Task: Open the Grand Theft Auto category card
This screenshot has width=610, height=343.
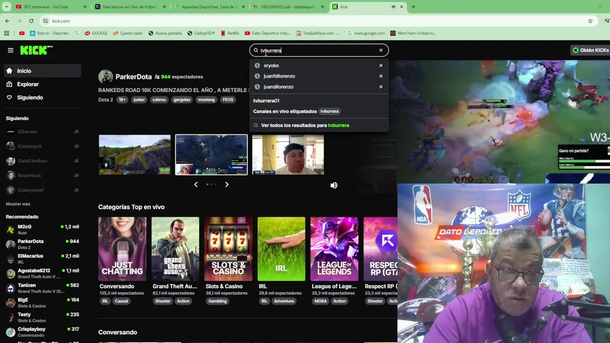Action: pos(175,249)
